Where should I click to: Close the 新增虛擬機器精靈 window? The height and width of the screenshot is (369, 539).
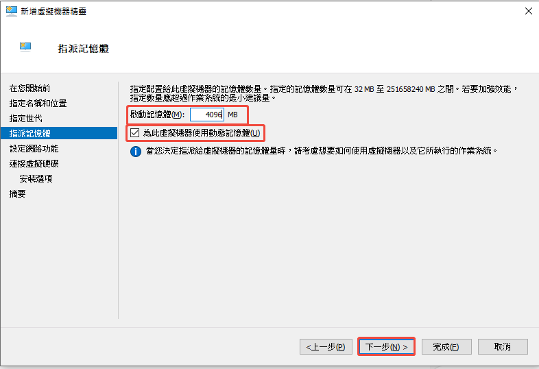528,11
